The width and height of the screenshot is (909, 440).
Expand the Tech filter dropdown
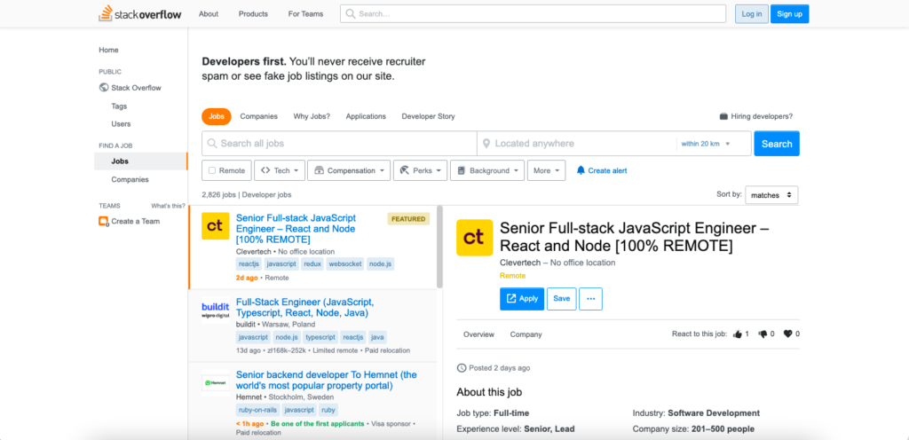pyautogui.click(x=279, y=170)
